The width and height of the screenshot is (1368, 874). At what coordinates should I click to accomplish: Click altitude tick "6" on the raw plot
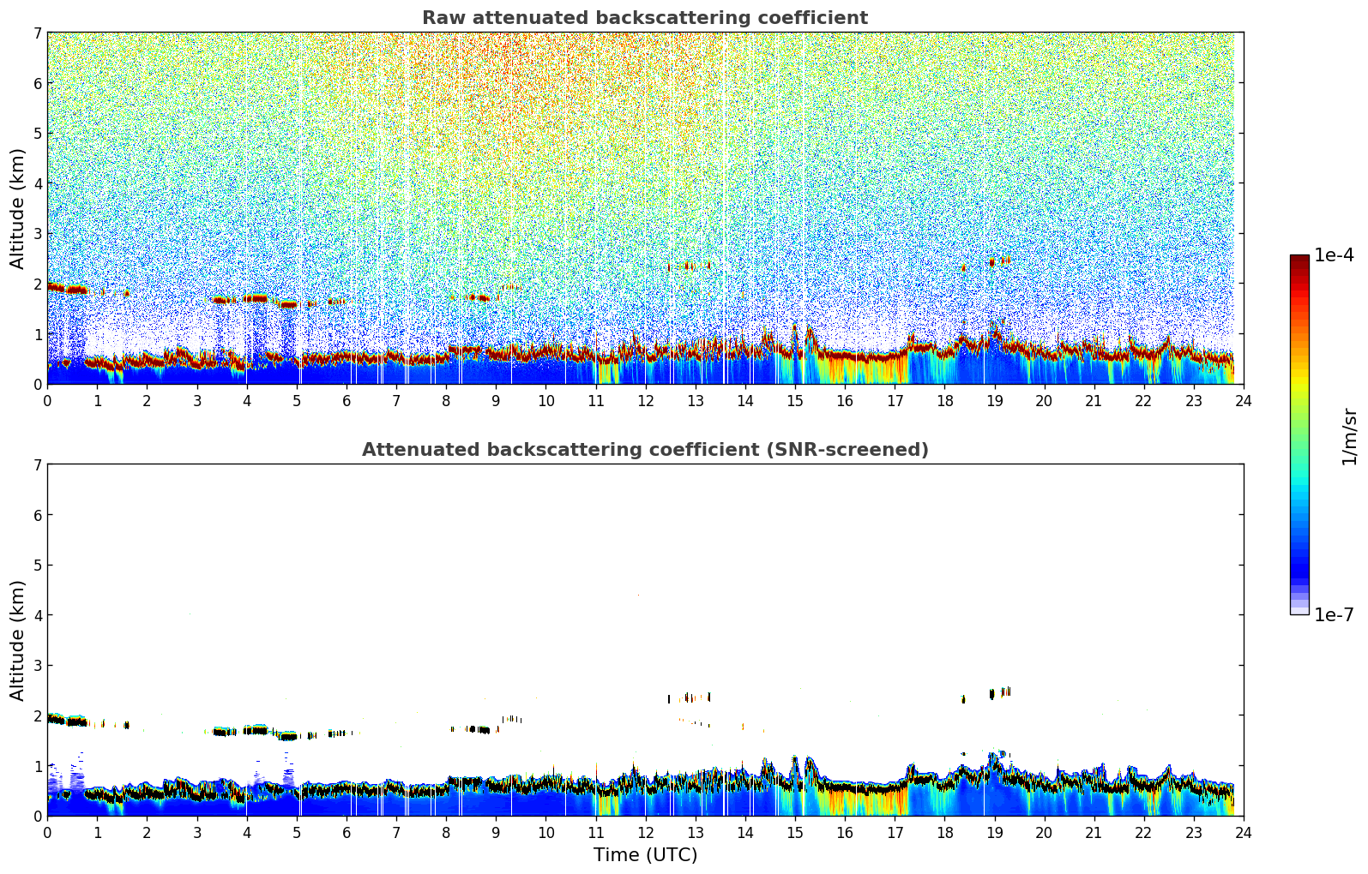(x=38, y=83)
